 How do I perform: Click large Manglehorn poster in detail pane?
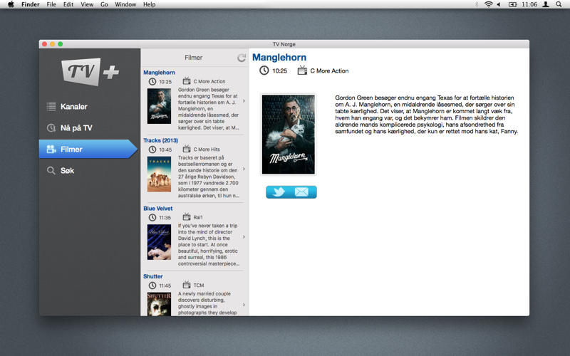289,135
